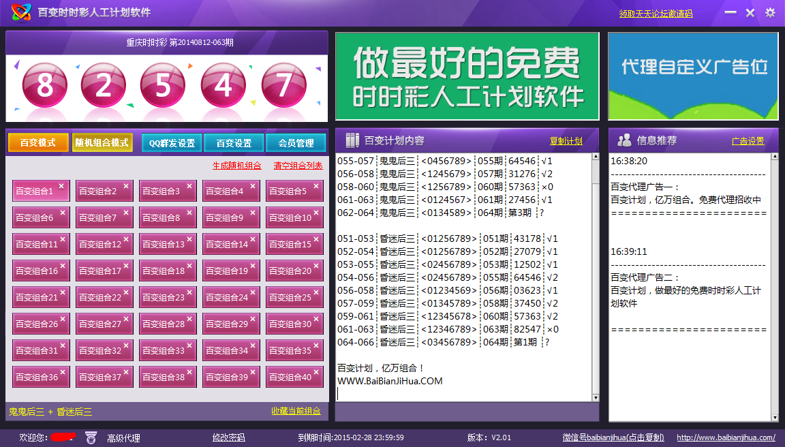The height and width of the screenshot is (447, 785).
Task: Click 领取天天论坛邀请码 link
Action: tap(656, 14)
